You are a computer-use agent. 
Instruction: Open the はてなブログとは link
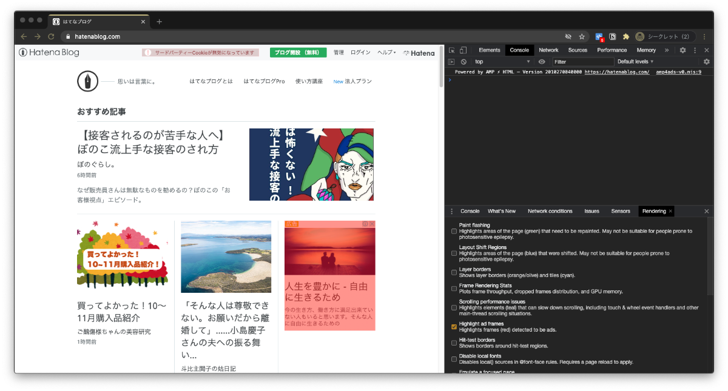pos(211,81)
